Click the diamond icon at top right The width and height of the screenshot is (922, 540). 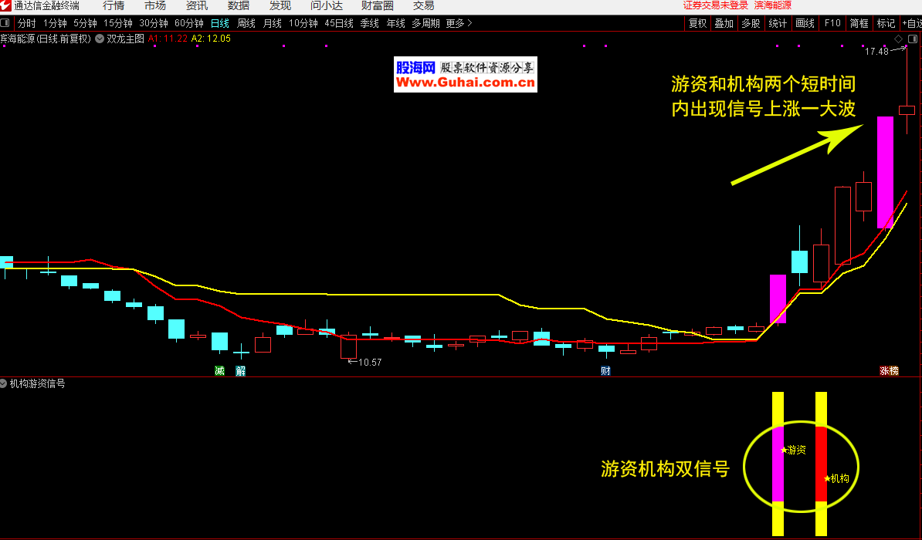[898, 39]
